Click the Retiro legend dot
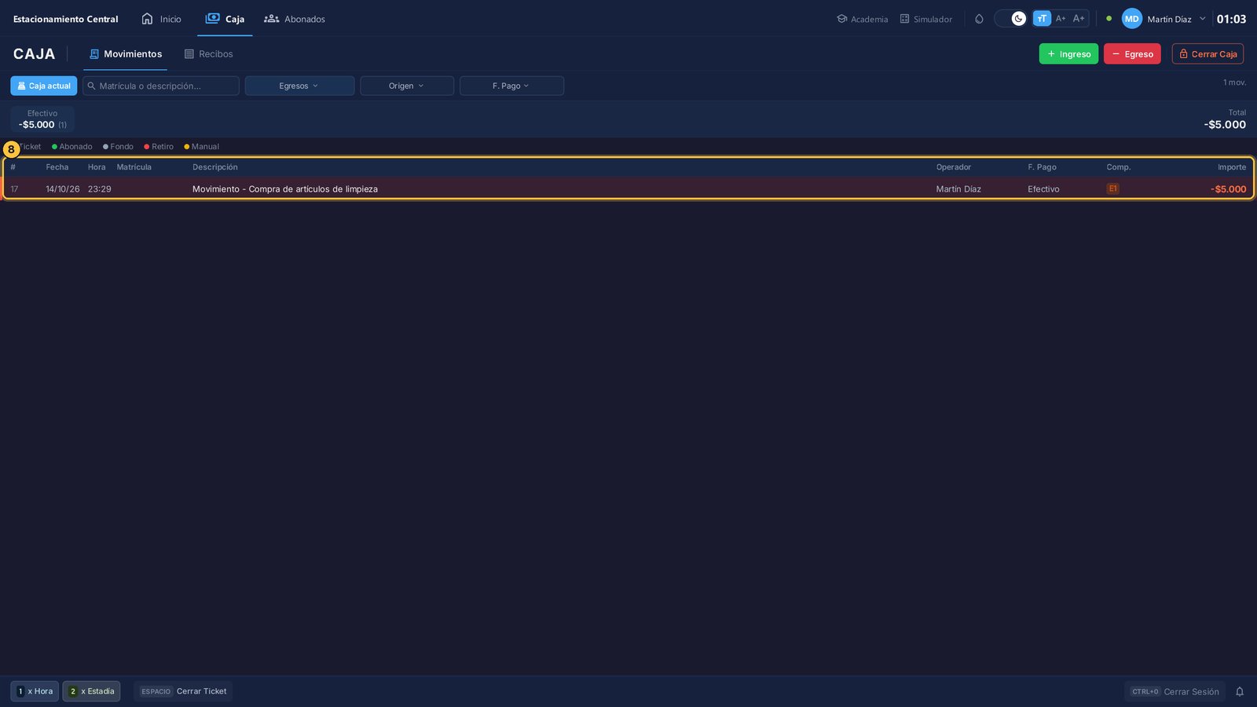The width and height of the screenshot is (1257, 707). 147,147
